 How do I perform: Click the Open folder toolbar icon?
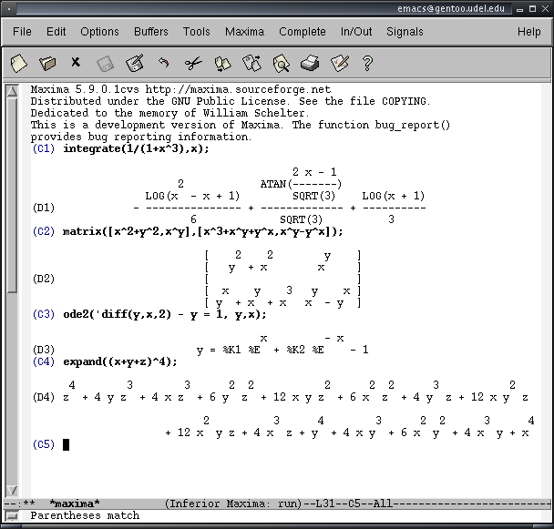click(47, 63)
